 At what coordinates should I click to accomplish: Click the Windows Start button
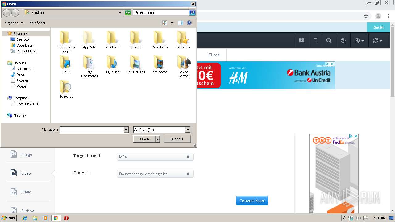pos(9,218)
